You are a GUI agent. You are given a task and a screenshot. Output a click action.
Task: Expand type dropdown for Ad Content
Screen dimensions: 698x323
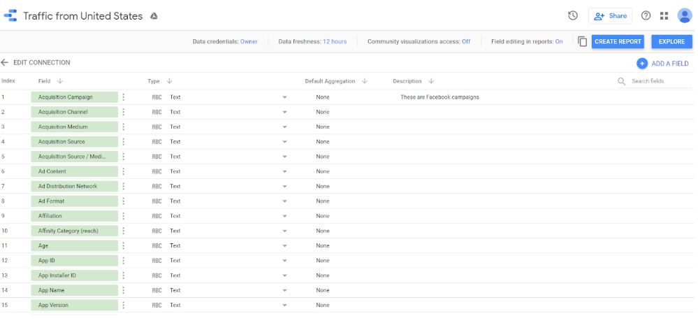(284, 171)
